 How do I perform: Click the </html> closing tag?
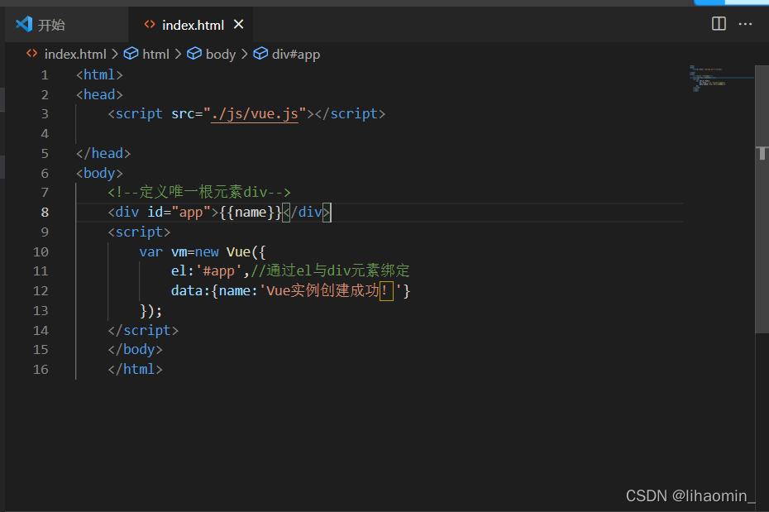(136, 369)
